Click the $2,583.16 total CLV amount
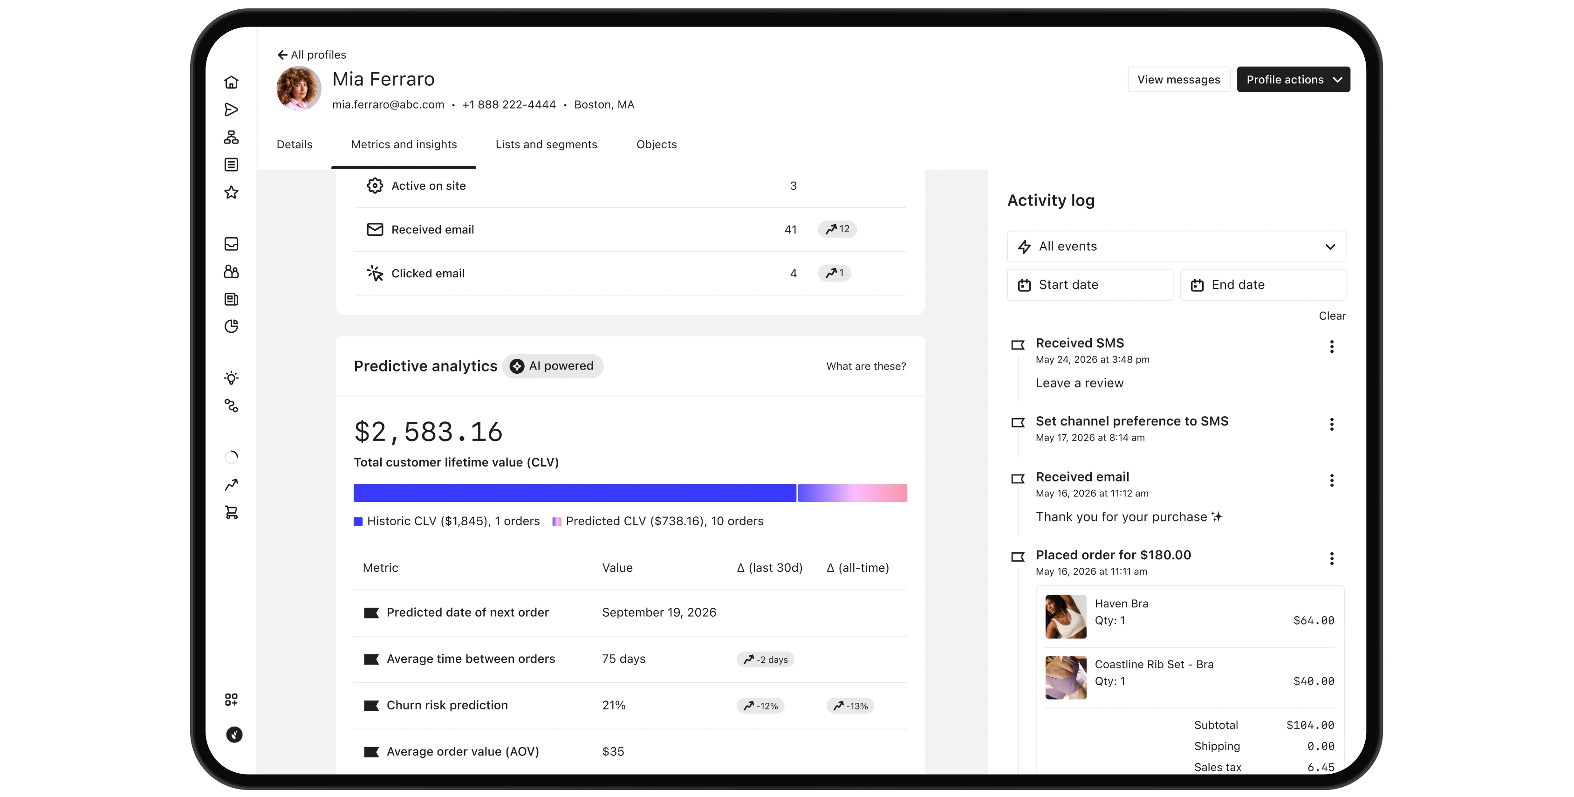The image size is (1574, 797). pyautogui.click(x=428, y=432)
